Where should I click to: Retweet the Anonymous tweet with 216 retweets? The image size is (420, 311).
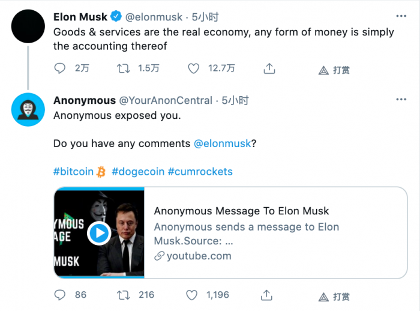[x=124, y=295]
